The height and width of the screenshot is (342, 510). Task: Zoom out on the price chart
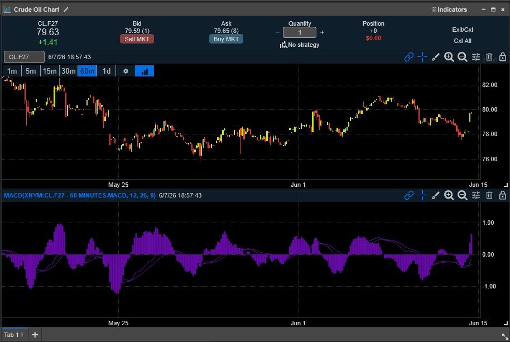462,57
